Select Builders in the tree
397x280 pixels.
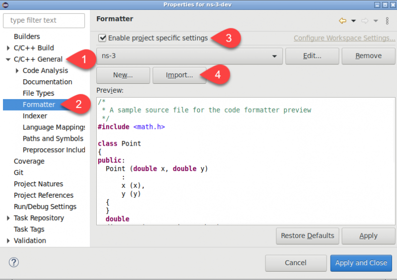tap(27, 37)
